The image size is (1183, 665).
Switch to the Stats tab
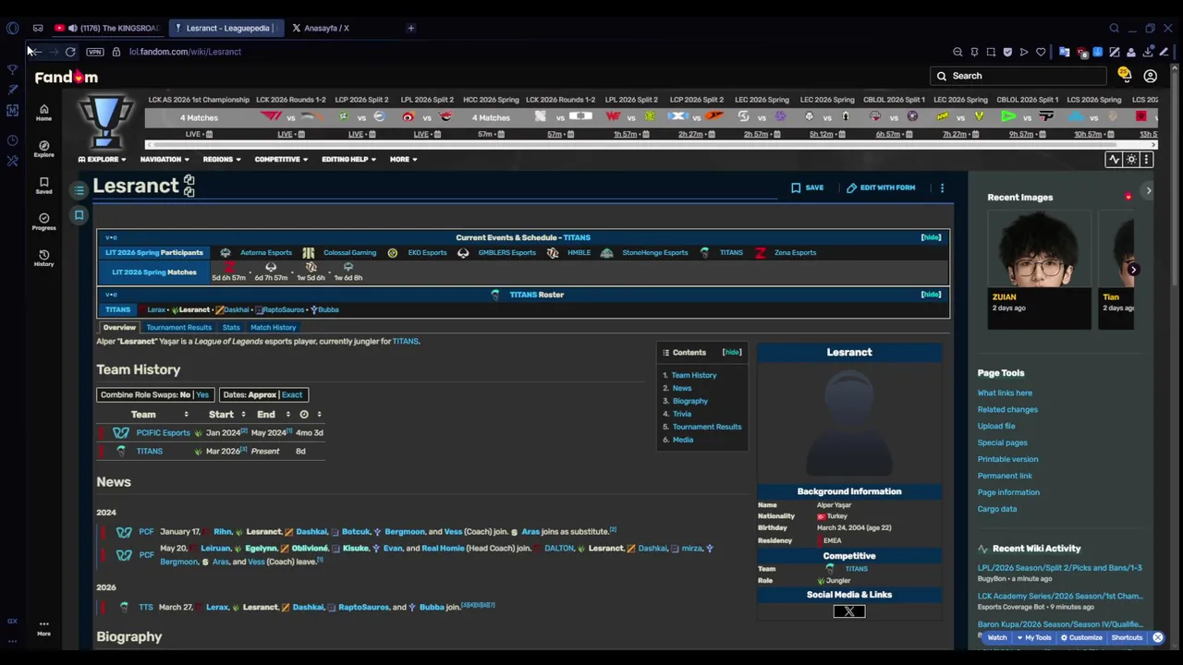(231, 327)
